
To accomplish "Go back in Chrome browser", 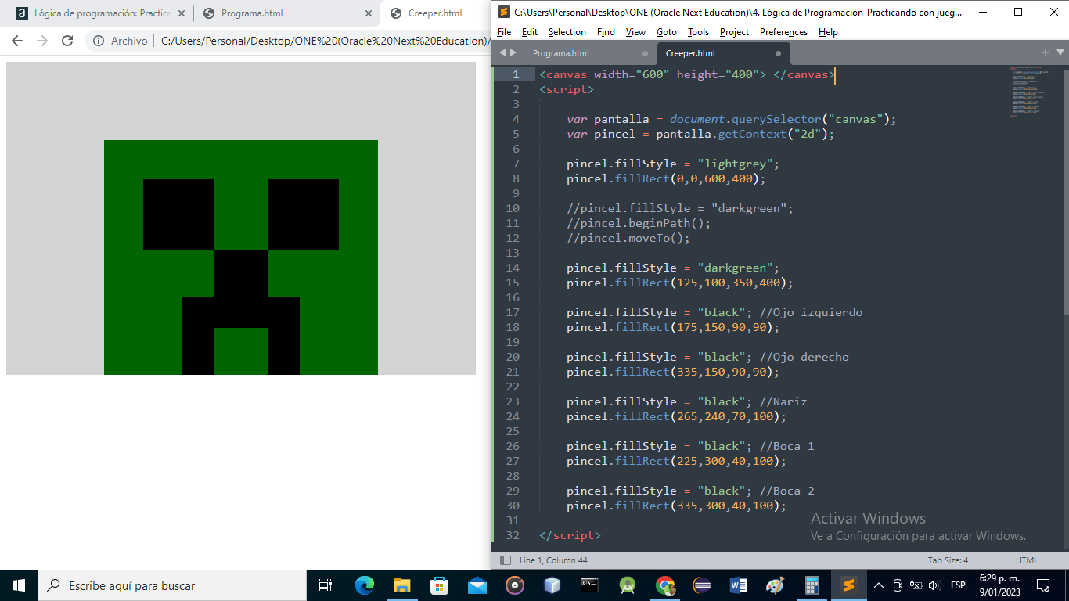I will click(17, 41).
